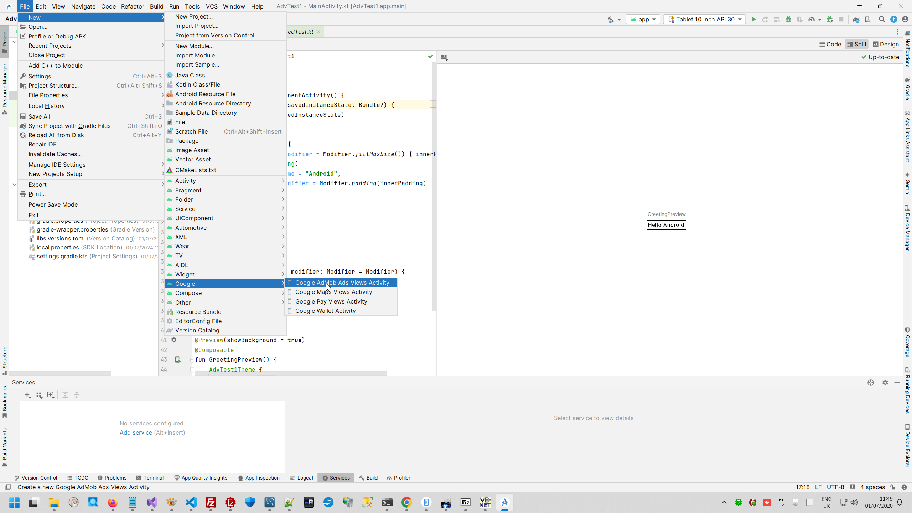912x513 pixels.
Task: Toggle Power Save Mode in File menu
Action: coord(53,204)
